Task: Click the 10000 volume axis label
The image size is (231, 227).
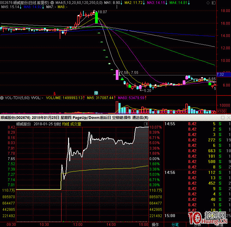Action: [x=225, y=105]
